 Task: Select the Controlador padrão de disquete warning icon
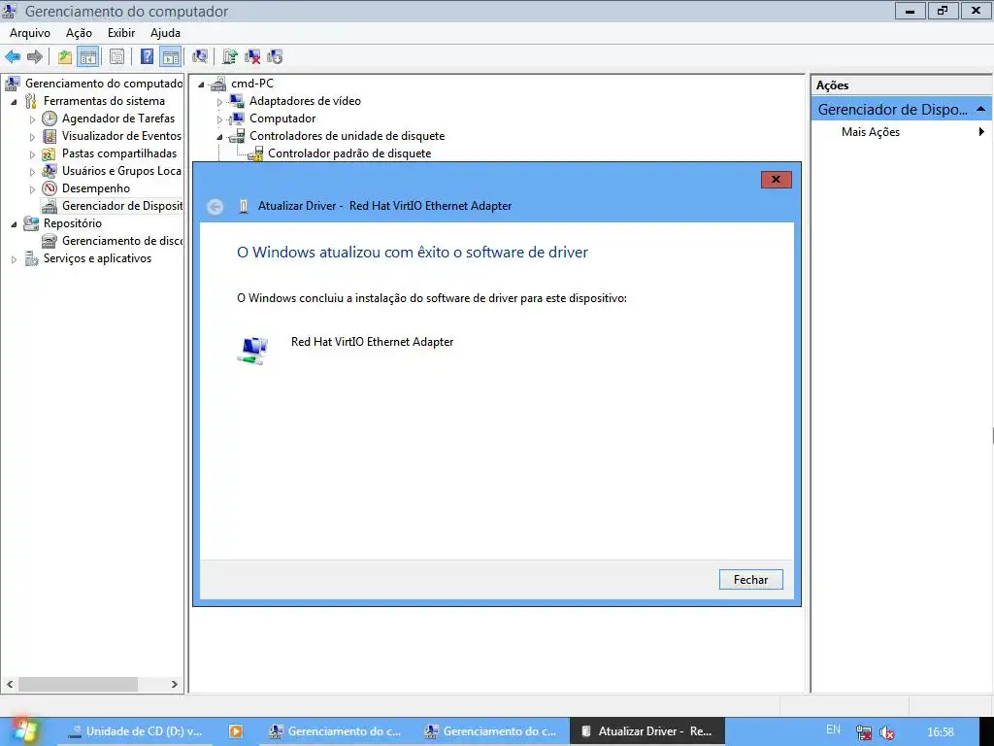(x=255, y=153)
